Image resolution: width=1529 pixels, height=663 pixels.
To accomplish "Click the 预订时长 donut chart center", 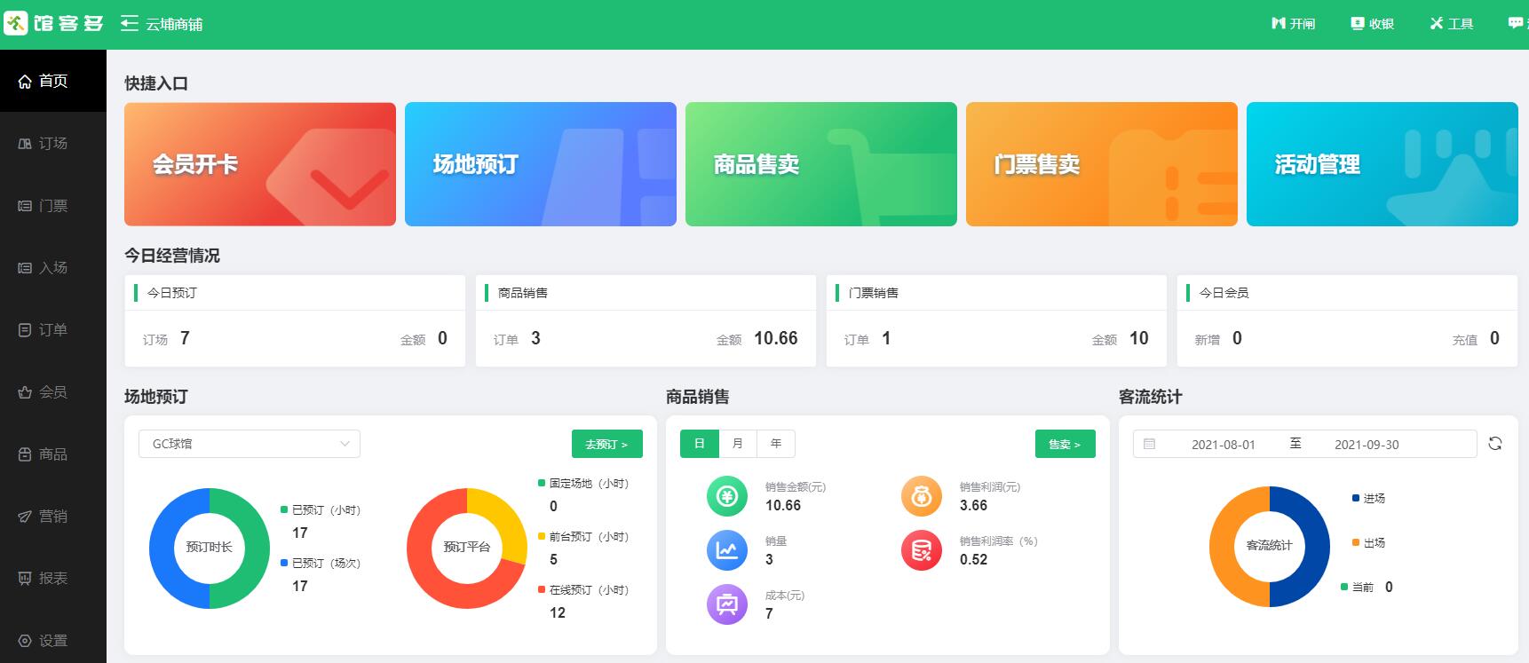I will tap(210, 548).
